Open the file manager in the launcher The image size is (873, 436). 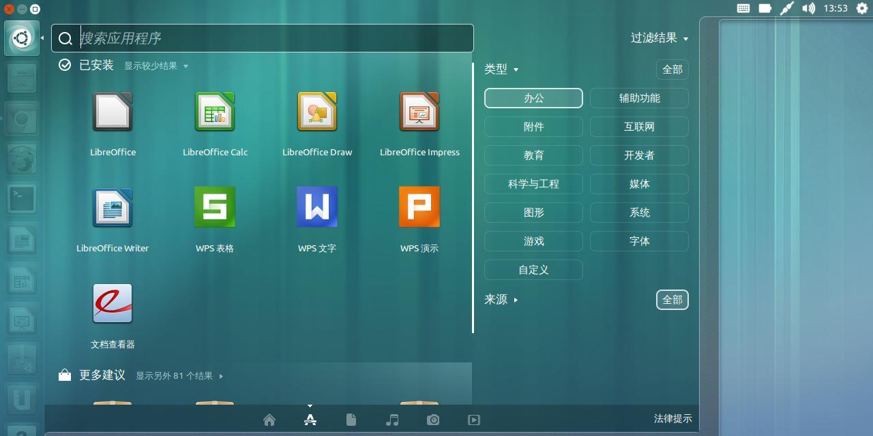pos(22,78)
